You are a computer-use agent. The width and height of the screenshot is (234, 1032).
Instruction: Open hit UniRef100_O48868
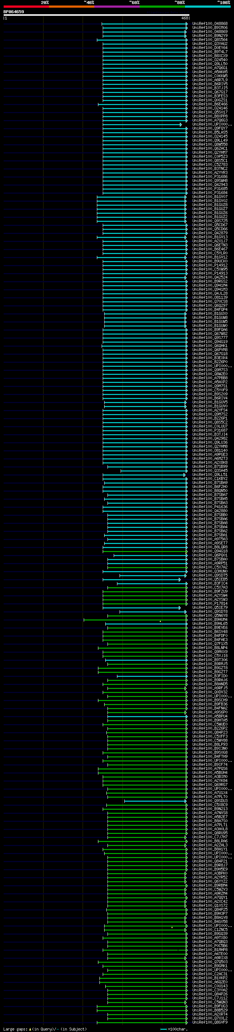click(210, 24)
